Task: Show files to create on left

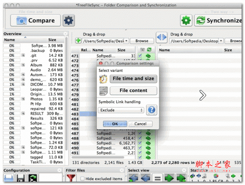Action: (134, 178)
